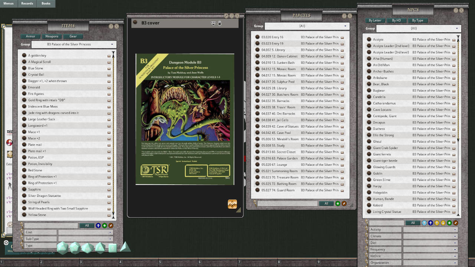475x267 pixels.
Task: Toggle the lock icon on B3 cover
Action: (x=219, y=23)
